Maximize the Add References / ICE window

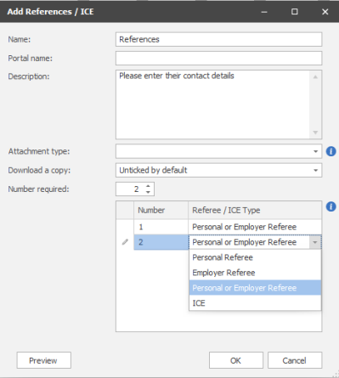(295, 12)
